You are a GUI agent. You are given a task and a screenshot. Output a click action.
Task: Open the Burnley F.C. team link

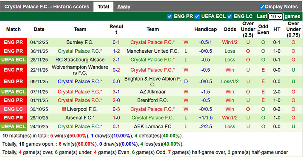click(80, 42)
